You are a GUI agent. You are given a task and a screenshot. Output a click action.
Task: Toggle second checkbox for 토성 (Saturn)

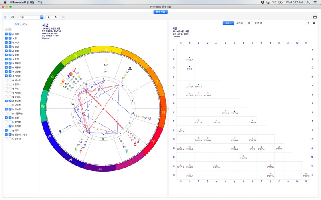(x=10, y=59)
